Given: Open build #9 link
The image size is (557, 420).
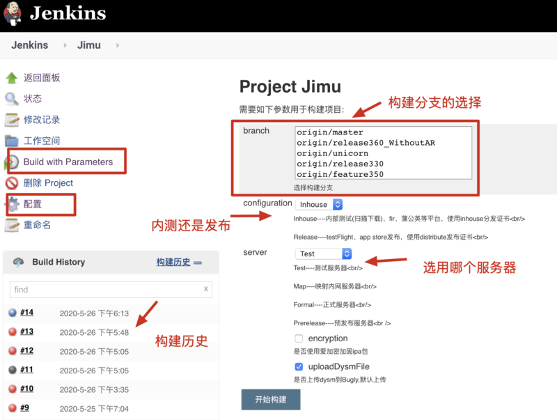Looking at the screenshot, I should [24, 408].
